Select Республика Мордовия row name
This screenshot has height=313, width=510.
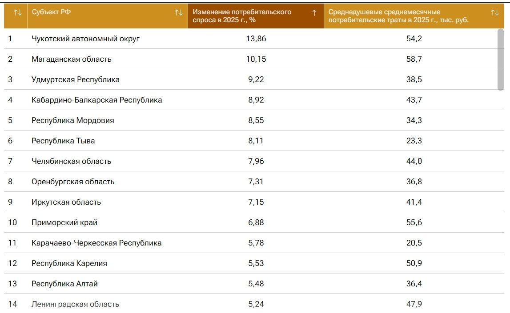(72, 120)
